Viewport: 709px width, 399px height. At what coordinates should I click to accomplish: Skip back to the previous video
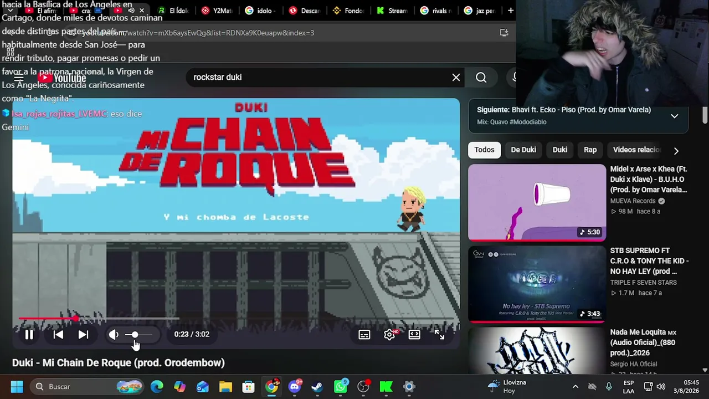pos(58,335)
